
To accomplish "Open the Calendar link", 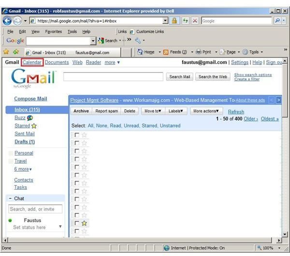I will (32, 62).
